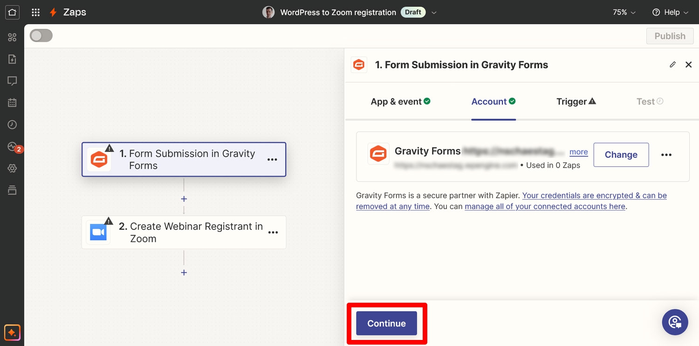
Task: Click the pencil rename step icon
Action: 672,65
